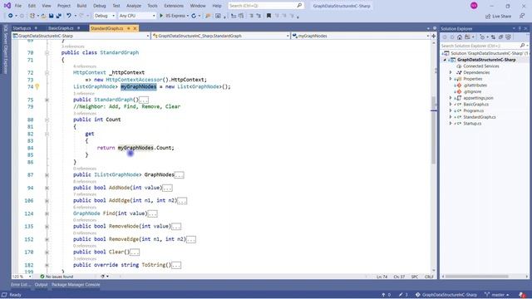This screenshot has width=532, height=299.
Task: Open the myGraphNodes member navigation dropdown
Action: point(361,36)
